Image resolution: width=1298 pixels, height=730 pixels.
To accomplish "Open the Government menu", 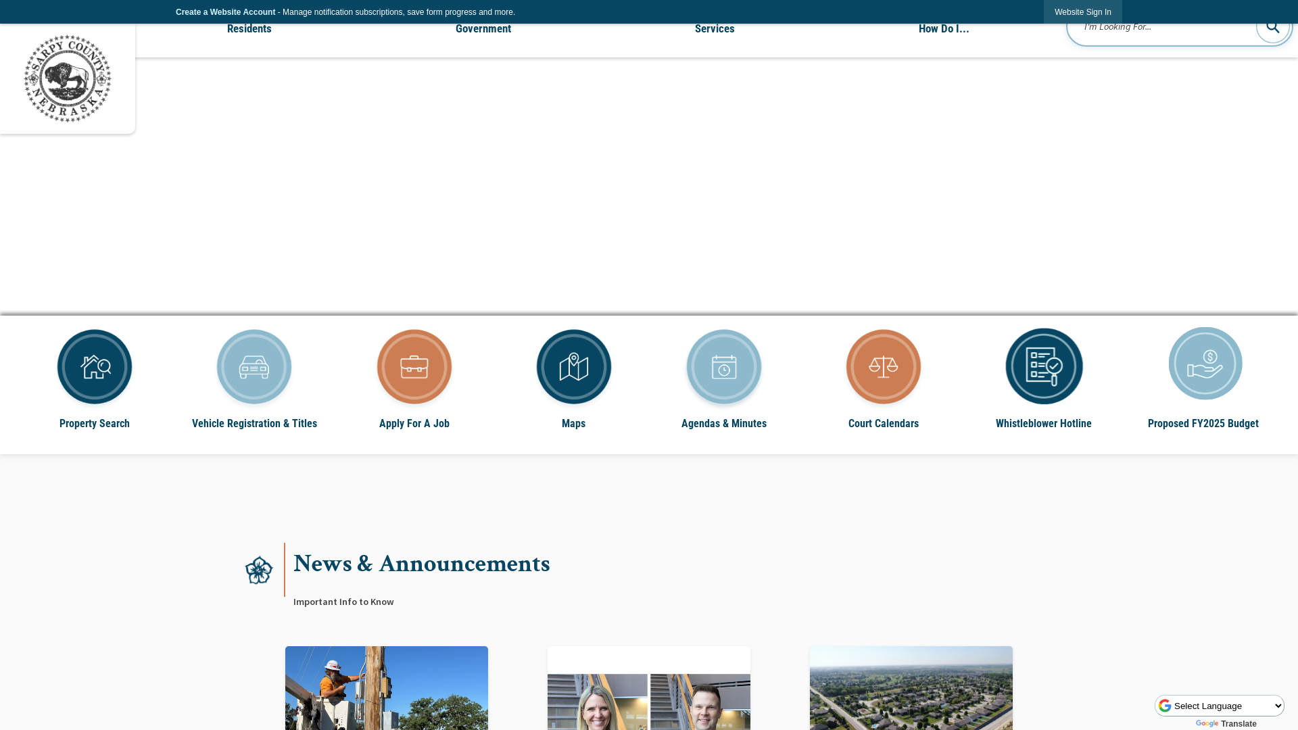I will click(483, 28).
